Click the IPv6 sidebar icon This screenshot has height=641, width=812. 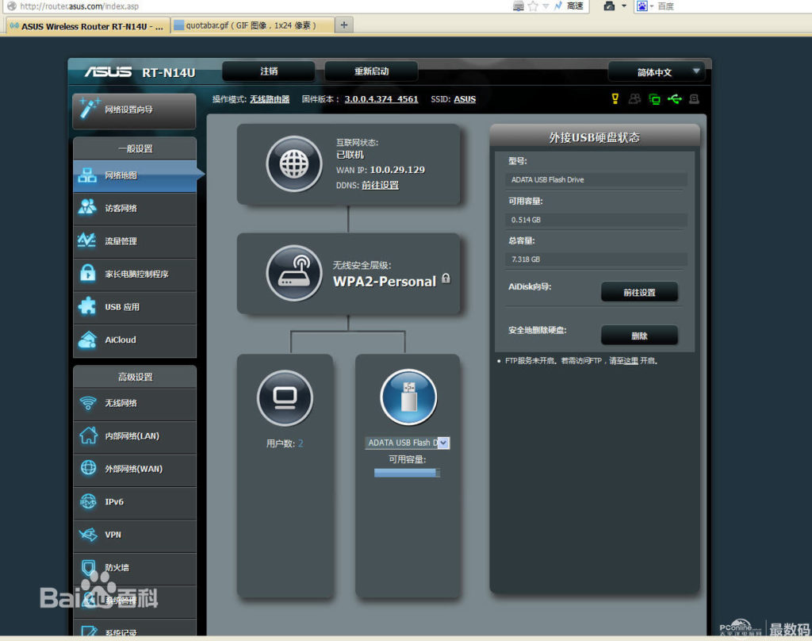[88, 501]
